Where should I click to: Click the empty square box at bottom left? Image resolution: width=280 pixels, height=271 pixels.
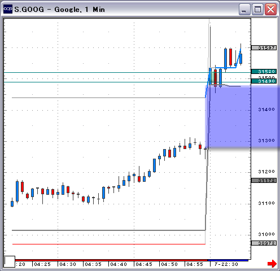click(x=10, y=261)
